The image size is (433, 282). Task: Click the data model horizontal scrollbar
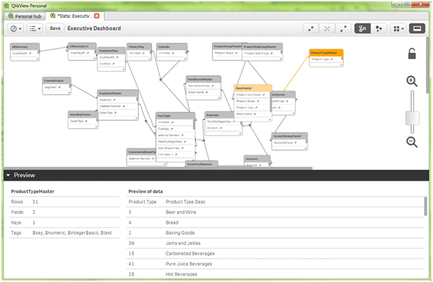158,168
